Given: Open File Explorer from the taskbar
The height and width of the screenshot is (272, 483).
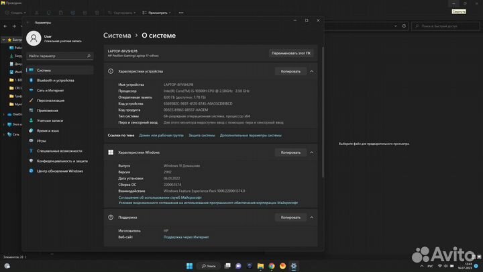Looking at the screenshot, I should [260, 266].
